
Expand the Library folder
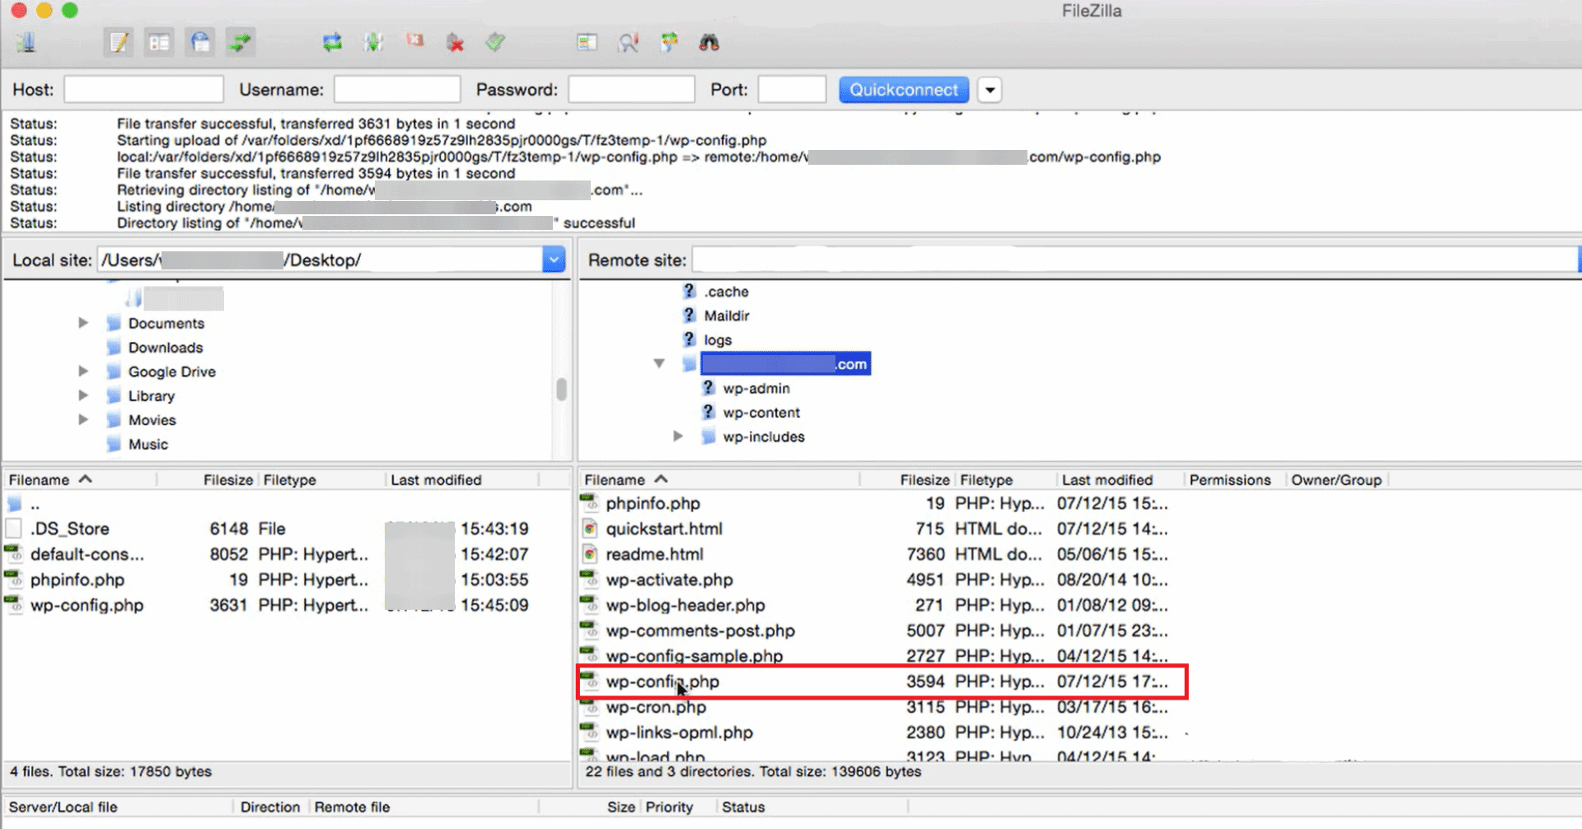83,396
